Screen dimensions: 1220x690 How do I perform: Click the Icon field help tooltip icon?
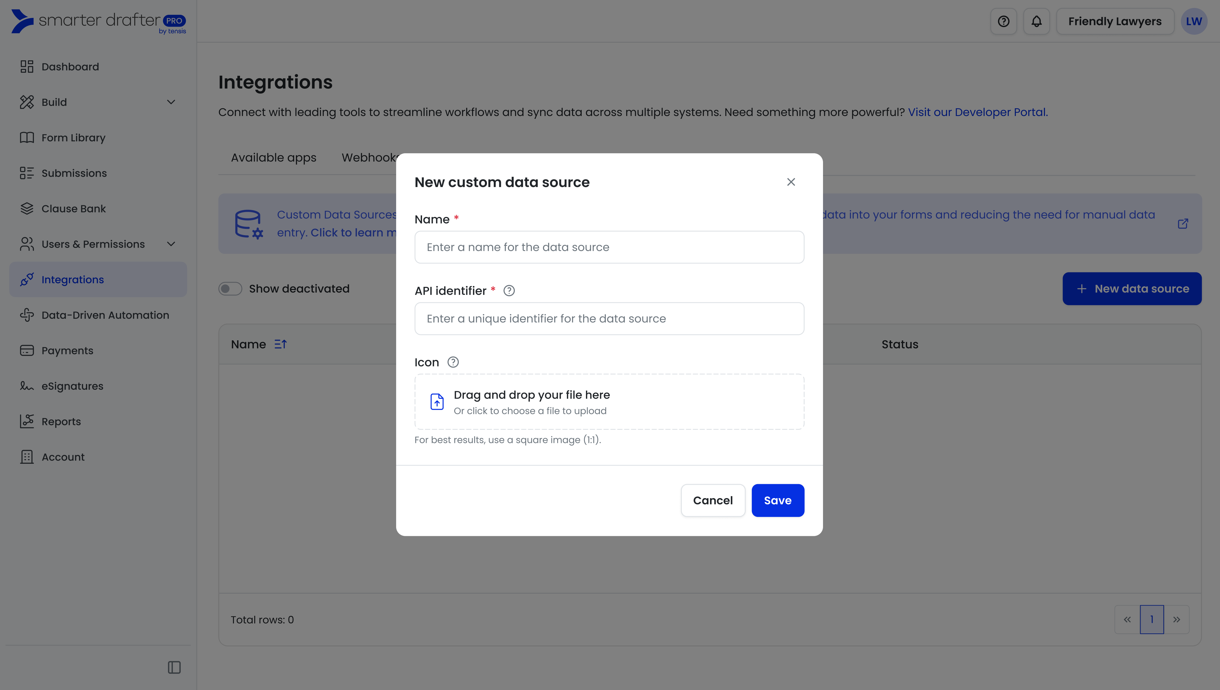click(453, 362)
